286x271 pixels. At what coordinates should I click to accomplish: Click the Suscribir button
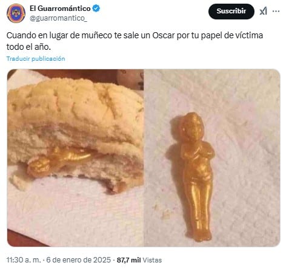pyautogui.click(x=231, y=12)
